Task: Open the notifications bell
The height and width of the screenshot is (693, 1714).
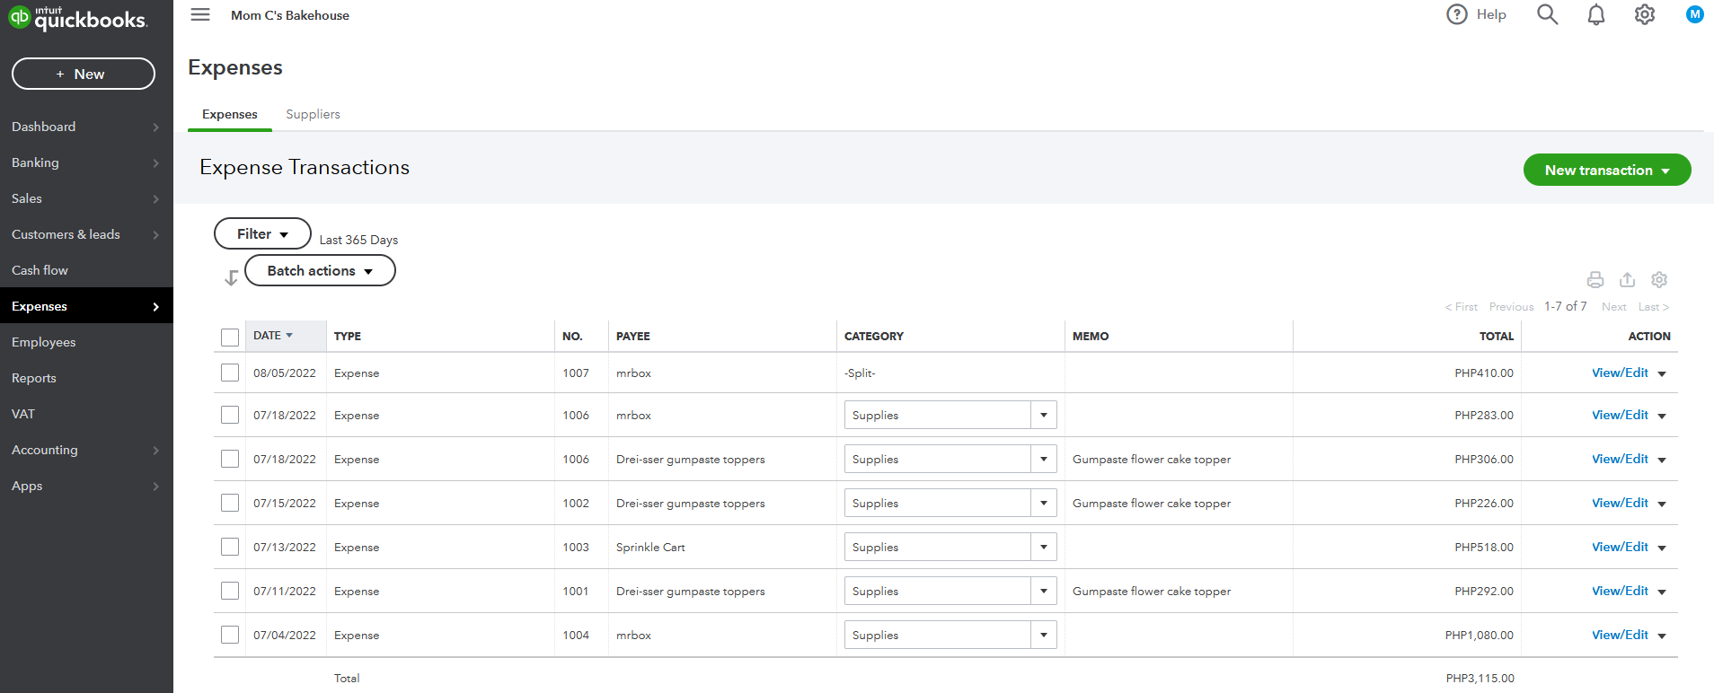Action: 1596,14
